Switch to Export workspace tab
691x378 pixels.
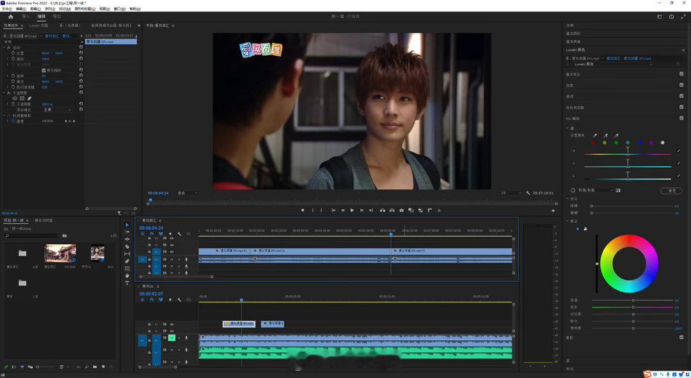pyautogui.click(x=57, y=16)
